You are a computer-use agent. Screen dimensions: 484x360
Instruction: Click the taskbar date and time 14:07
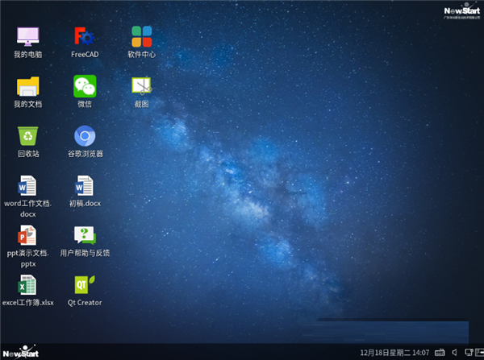point(394,353)
